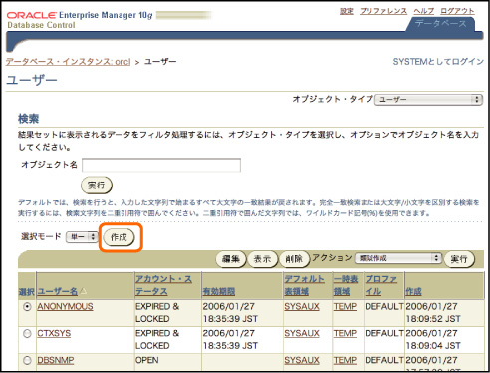Open SYSAUX tablespace link in ANONYMOUS row
The height and width of the screenshot is (373, 490).
[302, 306]
